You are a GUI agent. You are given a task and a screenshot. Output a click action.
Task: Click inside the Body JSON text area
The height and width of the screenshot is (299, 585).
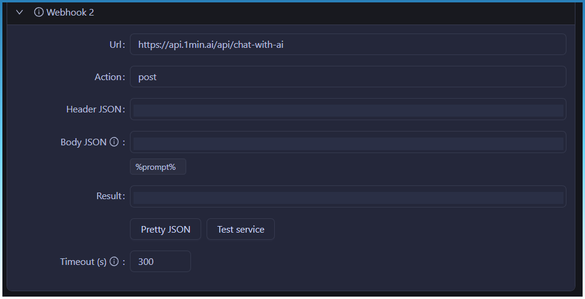(347, 143)
